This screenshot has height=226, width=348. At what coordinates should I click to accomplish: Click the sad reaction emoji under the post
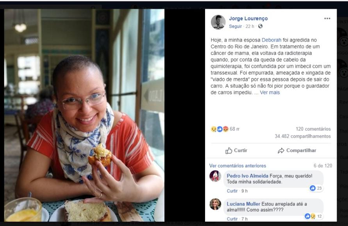click(214, 129)
